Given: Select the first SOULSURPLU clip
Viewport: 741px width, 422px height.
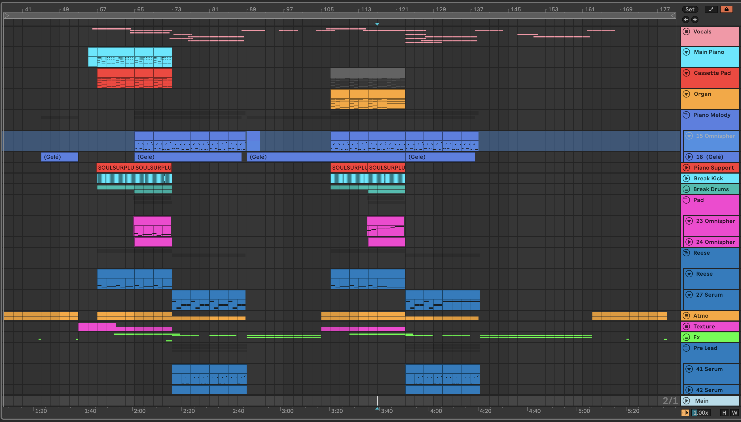Looking at the screenshot, I should click(x=115, y=168).
